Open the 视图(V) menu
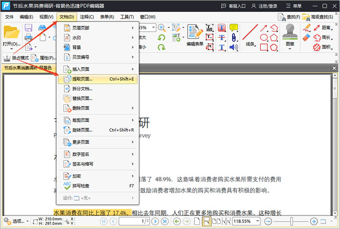Image resolution: width=340 pixels, height=229 pixels. click(46, 17)
